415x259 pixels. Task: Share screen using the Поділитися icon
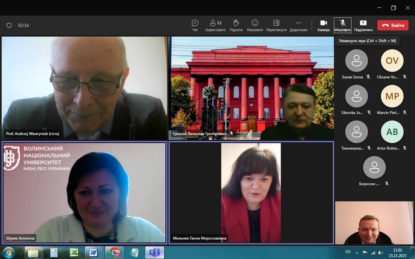[363, 25]
